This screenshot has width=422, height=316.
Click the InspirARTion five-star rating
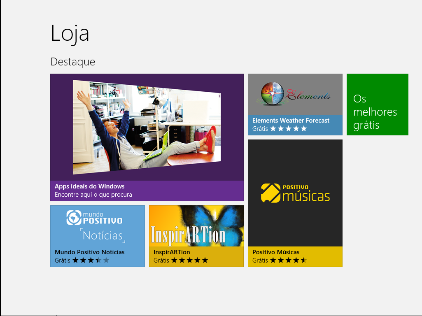click(x=190, y=260)
